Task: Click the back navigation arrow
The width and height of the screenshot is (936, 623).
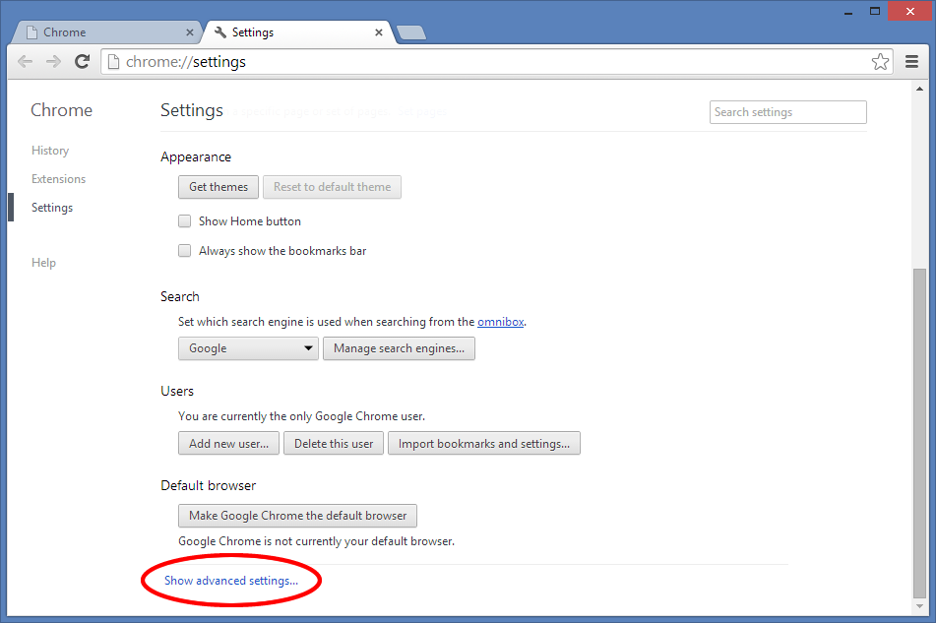Action: [x=25, y=61]
